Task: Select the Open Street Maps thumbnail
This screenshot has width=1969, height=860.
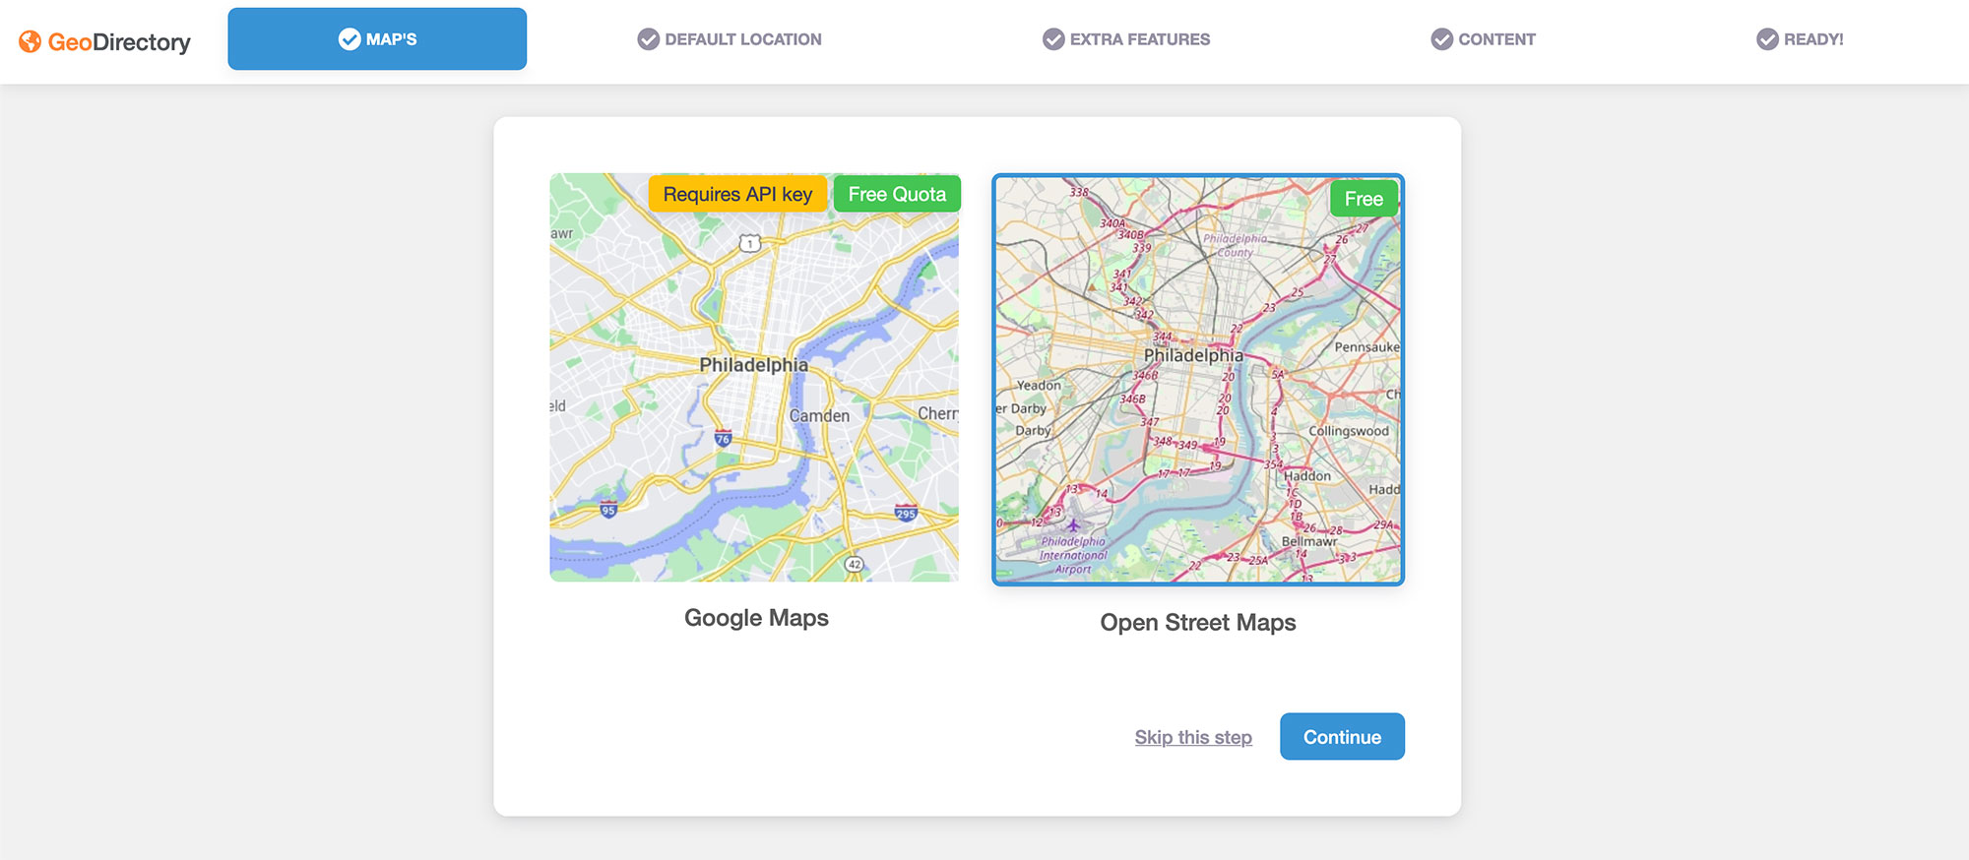Action: 1198,380
